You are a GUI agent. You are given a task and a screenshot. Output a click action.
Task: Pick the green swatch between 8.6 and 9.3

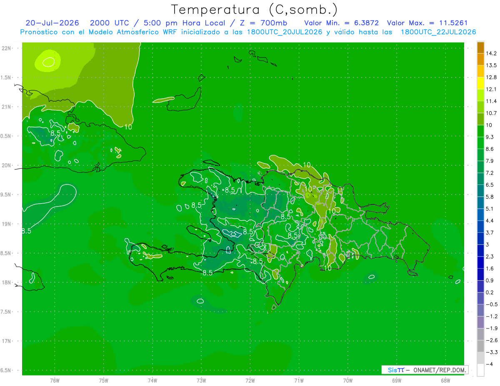481,143
